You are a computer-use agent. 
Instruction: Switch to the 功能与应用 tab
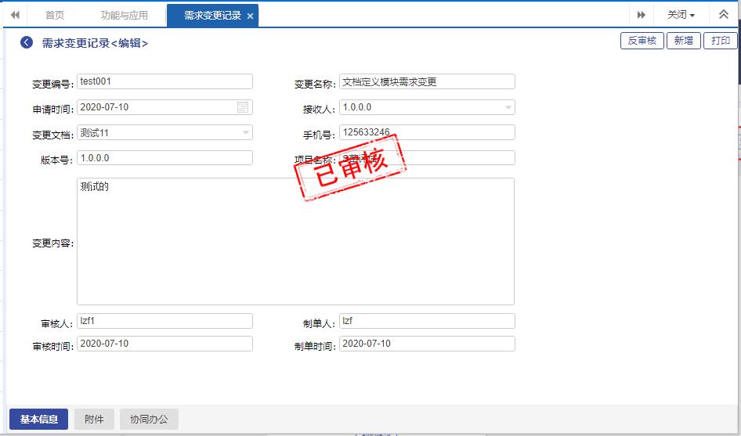pyautogui.click(x=125, y=15)
